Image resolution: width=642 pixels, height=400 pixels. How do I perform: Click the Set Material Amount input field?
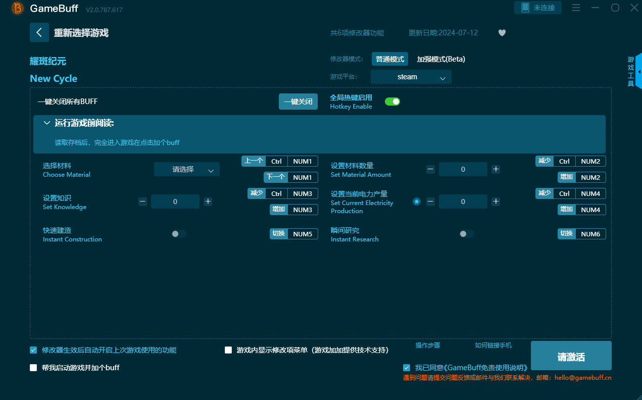click(x=463, y=170)
